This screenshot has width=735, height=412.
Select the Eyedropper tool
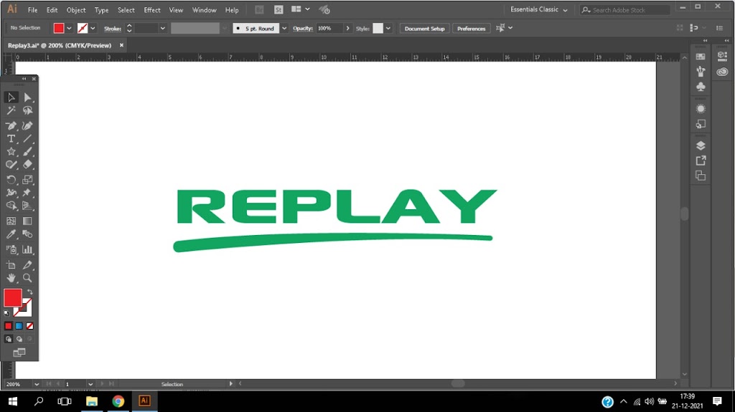pos(11,234)
